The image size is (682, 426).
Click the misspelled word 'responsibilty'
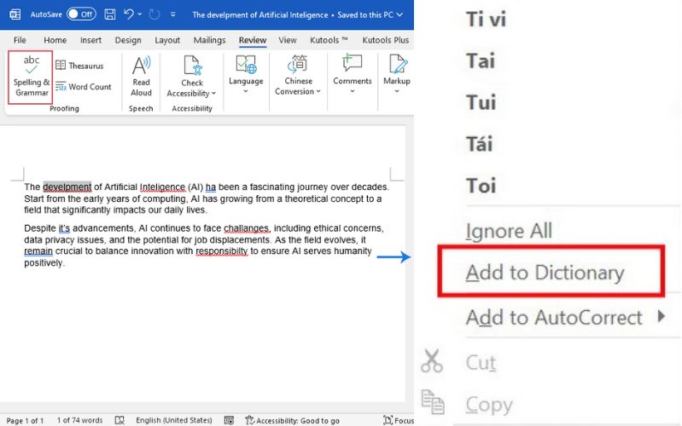(221, 251)
